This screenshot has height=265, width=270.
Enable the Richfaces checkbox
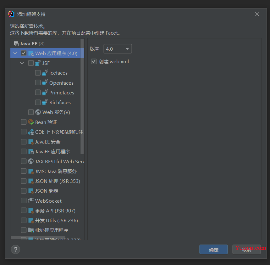point(38,102)
